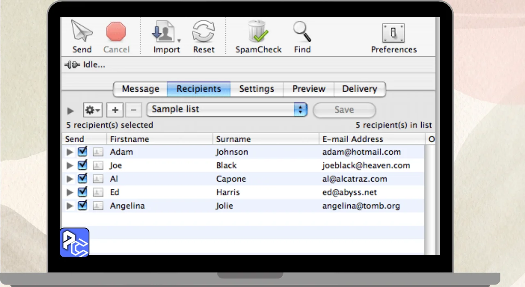
Task: Open contact card icon for Adam
Action: 98,152
